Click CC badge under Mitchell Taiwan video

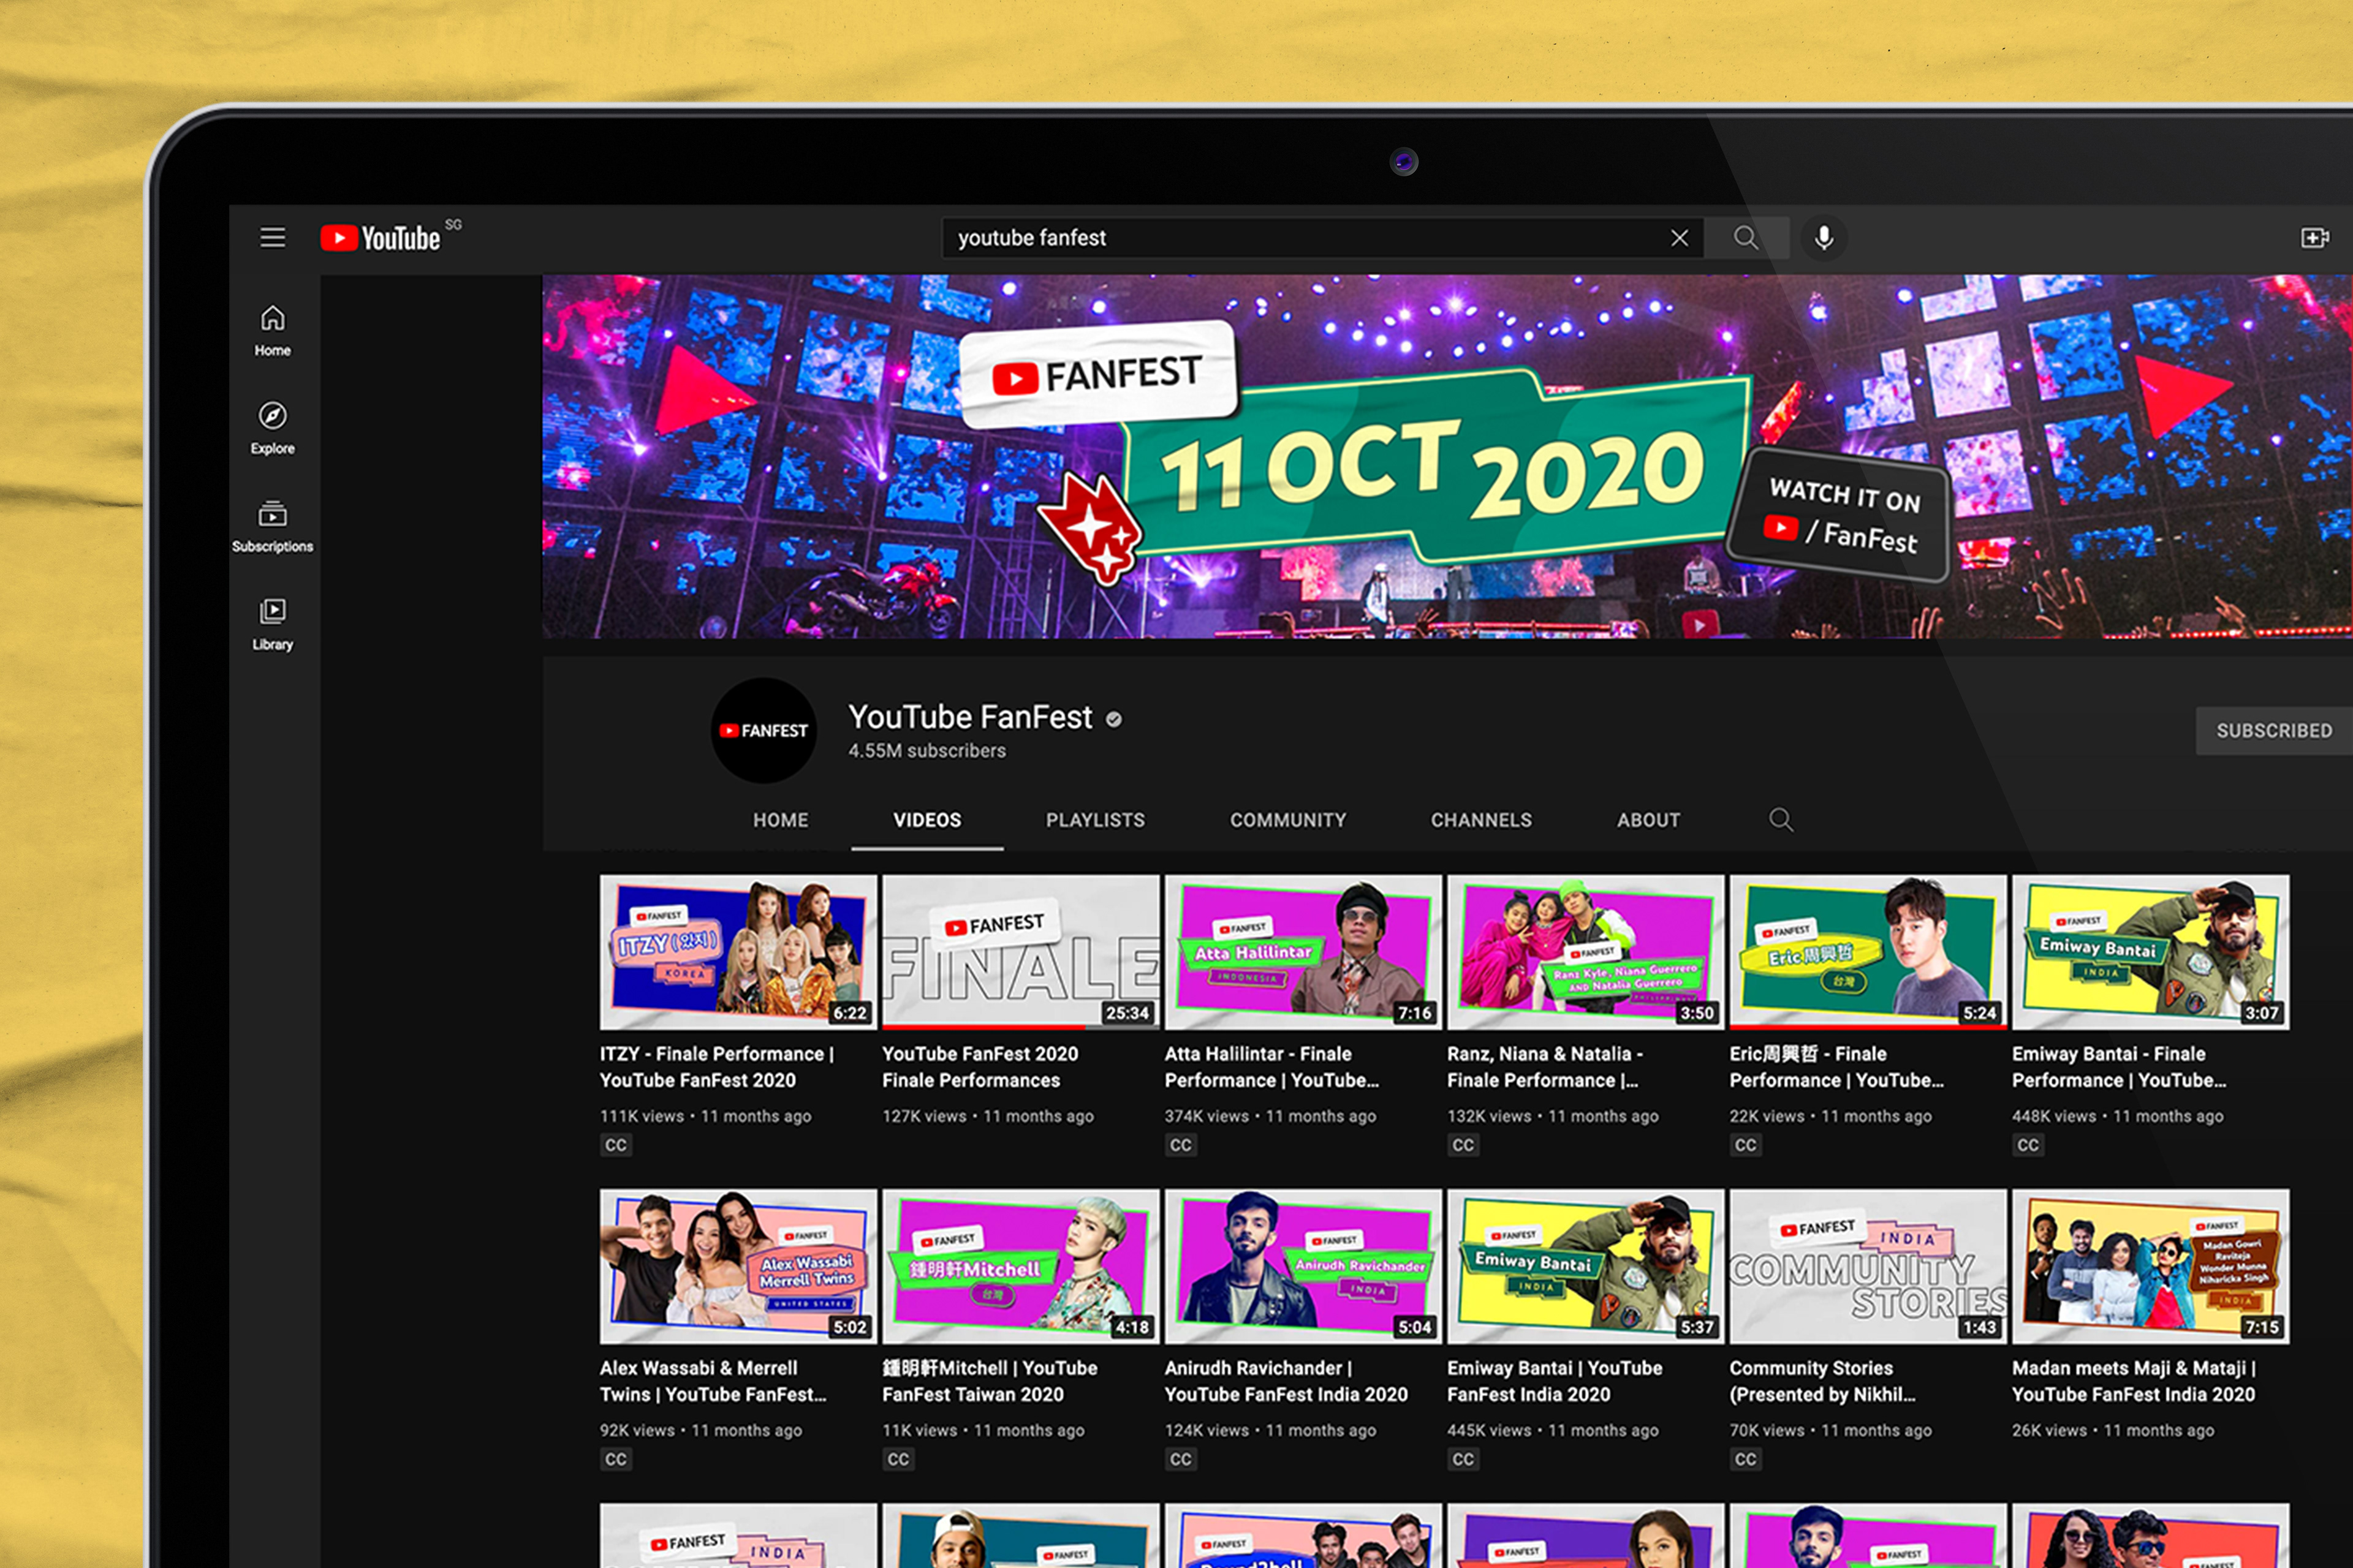pos(897,1459)
